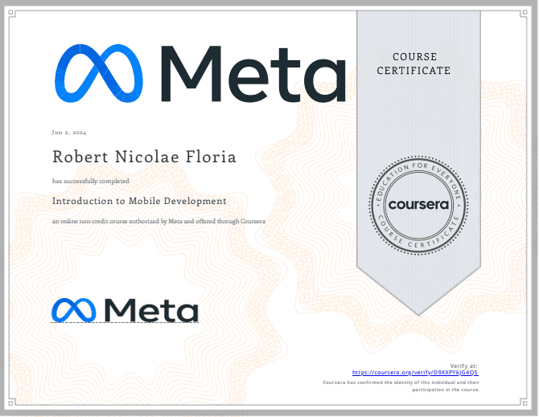The width and height of the screenshot is (539, 417).
Task: Click the coursera wordmark inside the seal
Action: point(418,205)
